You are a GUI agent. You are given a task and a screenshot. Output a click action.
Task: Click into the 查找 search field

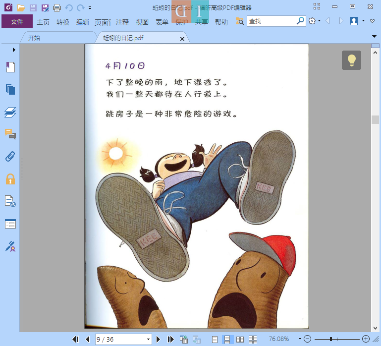pyautogui.click(x=271, y=21)
